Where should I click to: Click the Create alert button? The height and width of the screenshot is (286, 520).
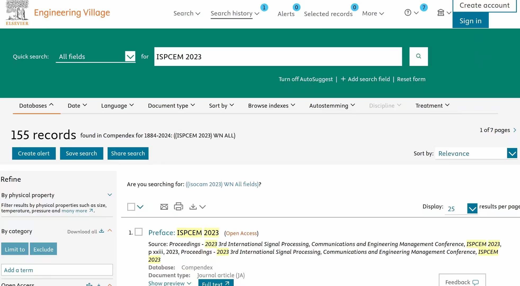tap(34, 153)
